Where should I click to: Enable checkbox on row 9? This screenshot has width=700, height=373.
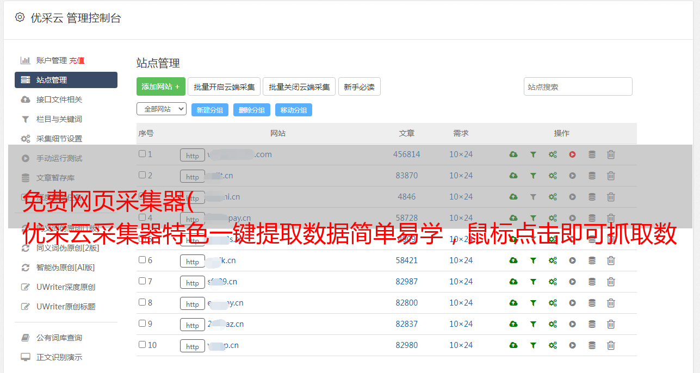click(142, 324)
